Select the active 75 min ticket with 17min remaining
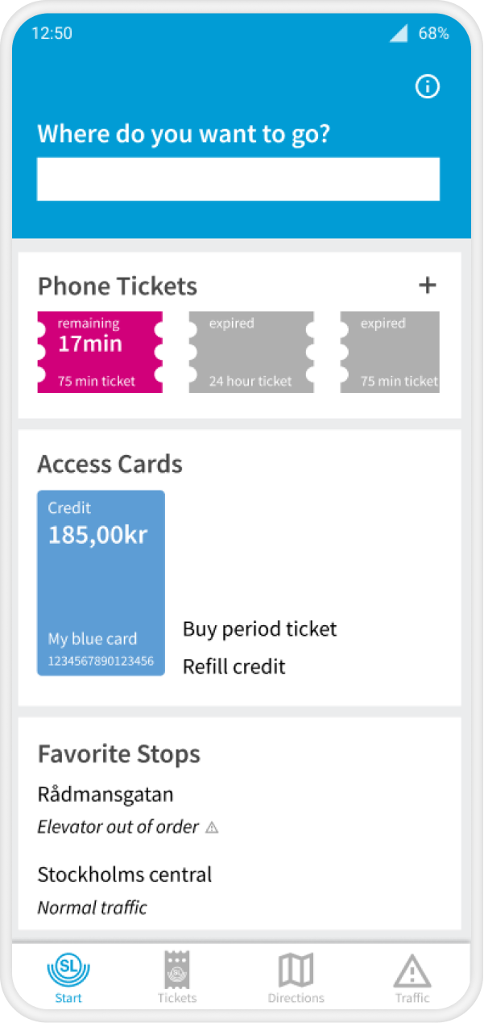The image size is (484, 1023). point(100,352)
